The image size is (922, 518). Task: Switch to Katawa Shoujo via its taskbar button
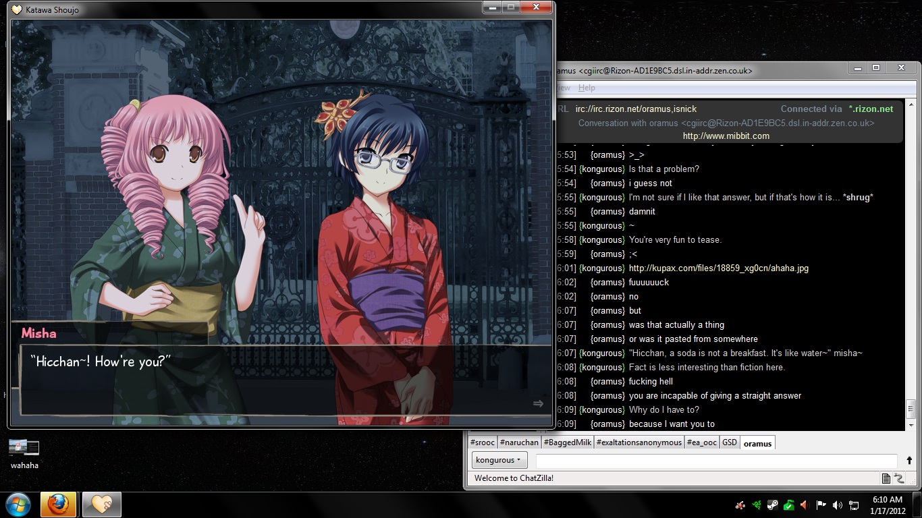tap(101, 505)
